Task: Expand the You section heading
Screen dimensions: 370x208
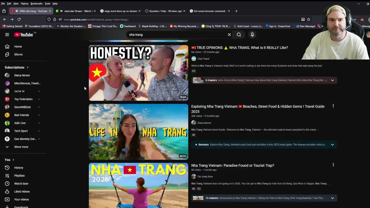Action: [x=10, y=160]
